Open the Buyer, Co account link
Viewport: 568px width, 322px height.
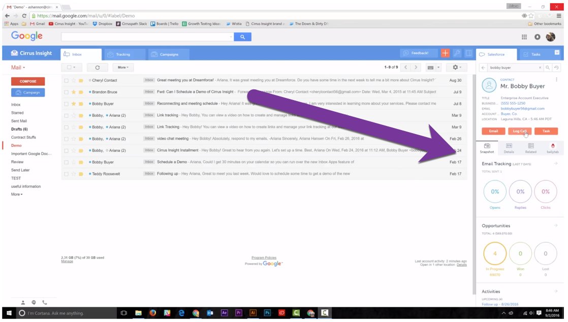coord(509,114)
